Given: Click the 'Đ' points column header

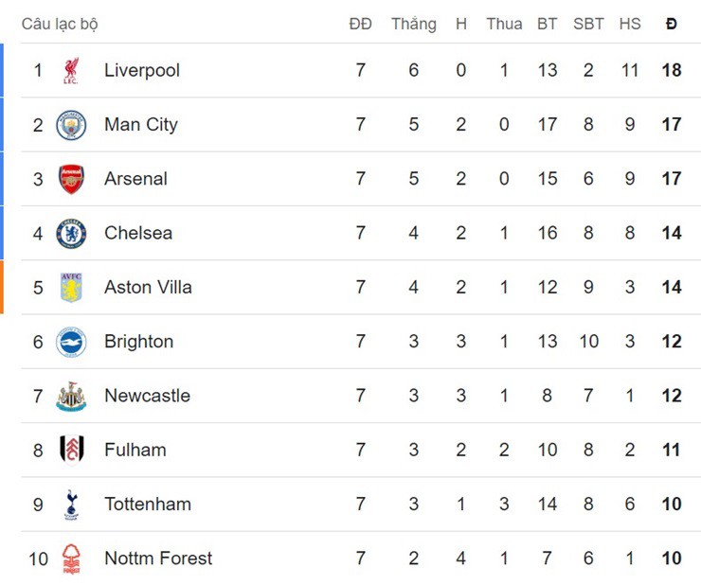Looking at the screenshot, I should pyautogui.click(x=672, y=24).
